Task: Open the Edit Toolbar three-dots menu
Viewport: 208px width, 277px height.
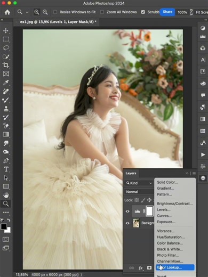Action: point(6,212)
